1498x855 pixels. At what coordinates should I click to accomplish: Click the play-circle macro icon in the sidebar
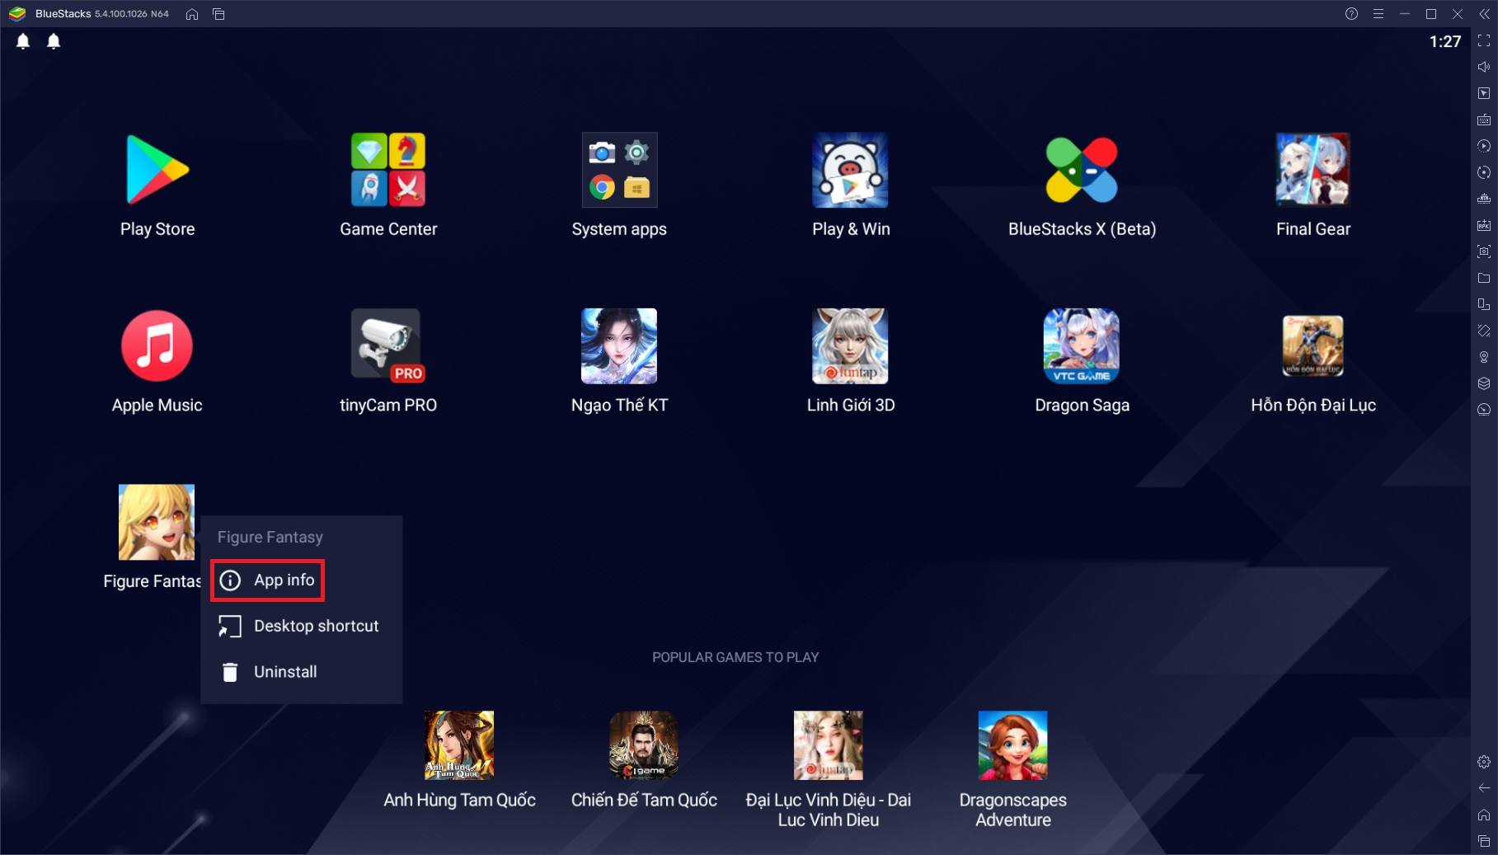1484,146
